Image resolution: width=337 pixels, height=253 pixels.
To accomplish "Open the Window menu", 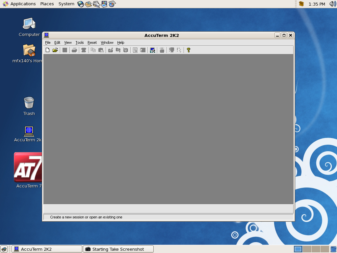I will point(107,42).
